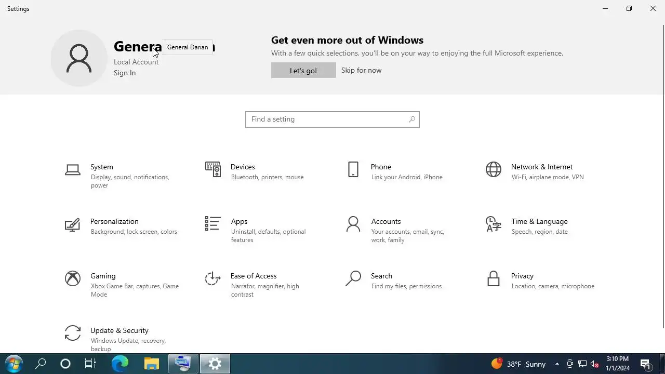Image resolution: width=665 pixels, height=374 pixels.
Task: Click "Speech, region, date" description
Action: [539, 232]
